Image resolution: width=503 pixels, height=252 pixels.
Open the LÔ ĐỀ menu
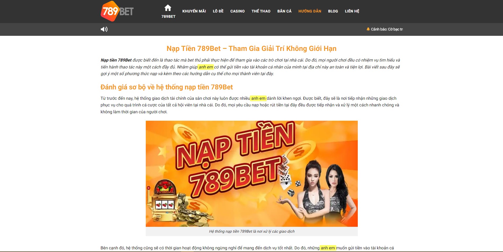[x=218, y=11]
